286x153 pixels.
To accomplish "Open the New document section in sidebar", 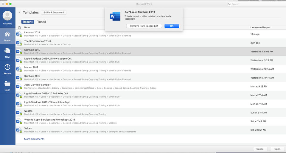I will (7, 53).
